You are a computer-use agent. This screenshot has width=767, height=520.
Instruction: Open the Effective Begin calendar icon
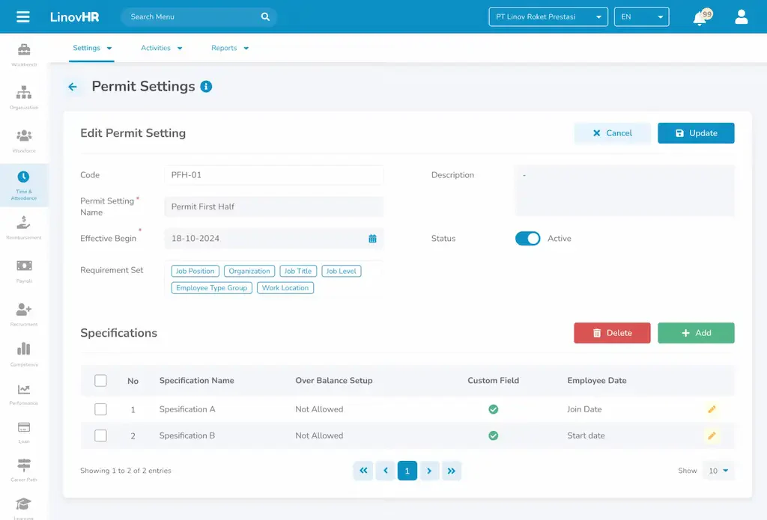(x=372, y=239)
